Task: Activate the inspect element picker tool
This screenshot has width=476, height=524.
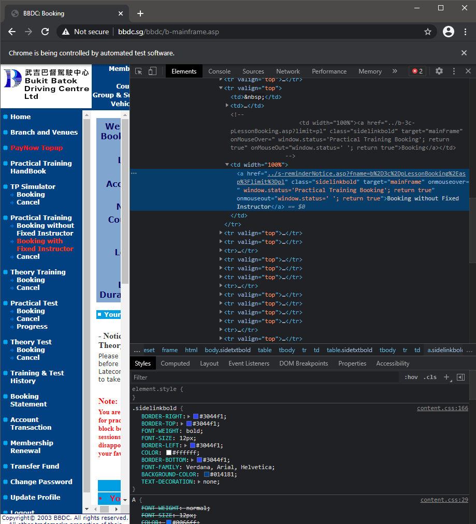Action: tap(139, 71)
